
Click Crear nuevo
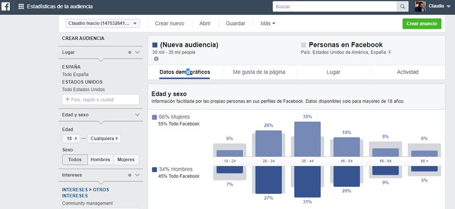click(170, 23)
